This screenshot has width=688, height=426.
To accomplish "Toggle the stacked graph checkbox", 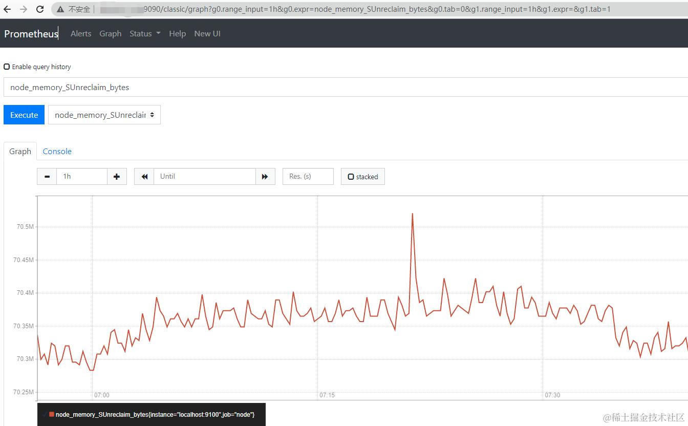I will (351, 177).
